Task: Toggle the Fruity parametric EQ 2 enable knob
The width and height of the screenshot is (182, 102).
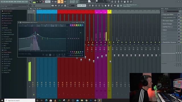Action: tap(179, 18)
